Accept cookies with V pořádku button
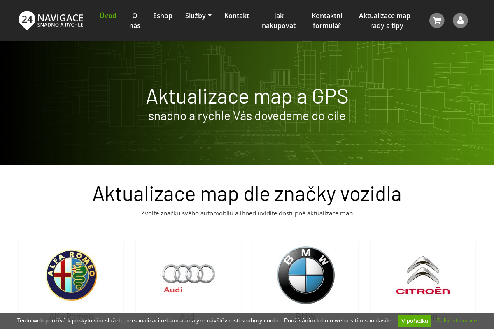This screenshot has width=494, height=329. pyautogui.click(x=415, y=321)
